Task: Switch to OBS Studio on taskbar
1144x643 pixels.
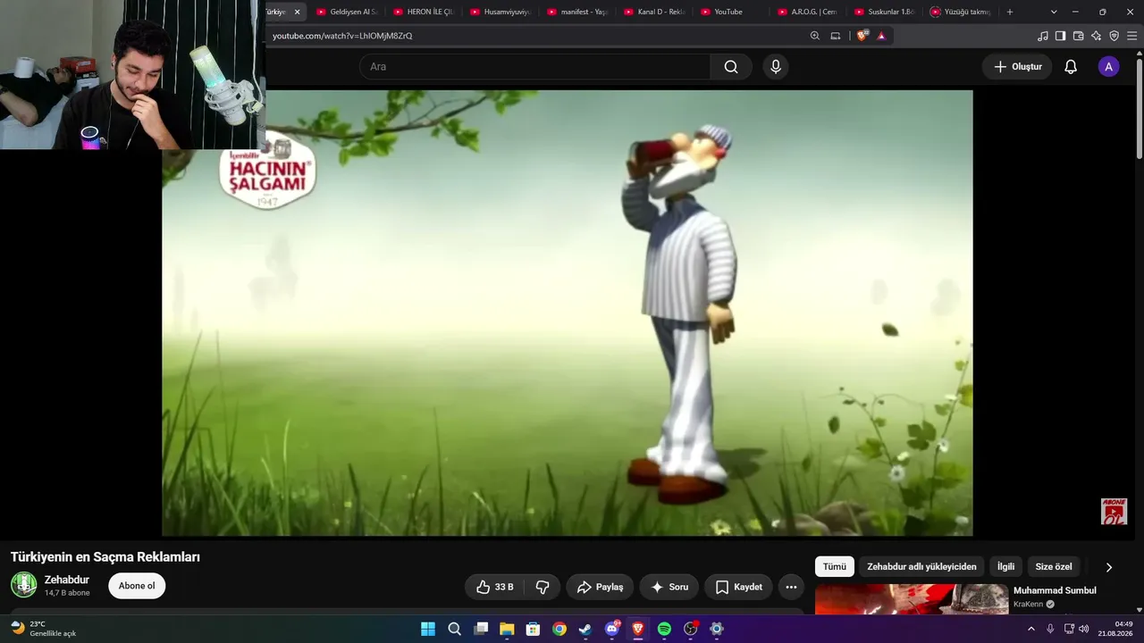Action: click(x=691, y=629)
